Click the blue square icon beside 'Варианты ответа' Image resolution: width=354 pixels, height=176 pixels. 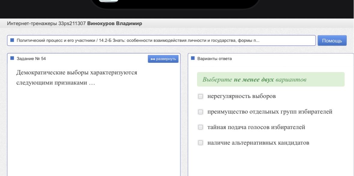(193, 59)
